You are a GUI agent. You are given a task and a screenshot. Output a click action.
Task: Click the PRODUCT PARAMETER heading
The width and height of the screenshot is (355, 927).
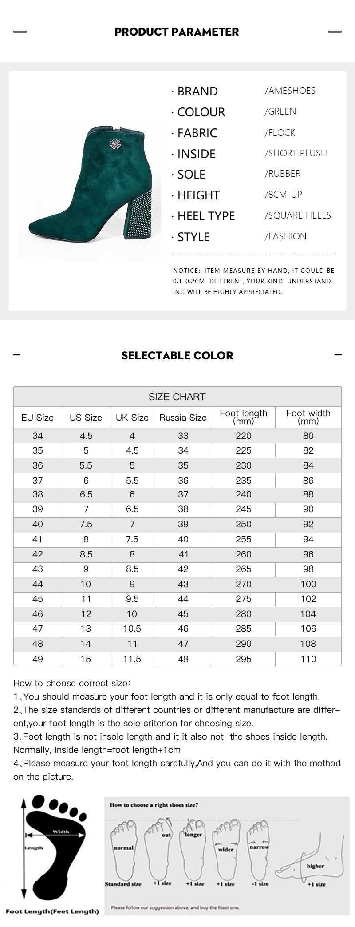[x=177, y=32]
